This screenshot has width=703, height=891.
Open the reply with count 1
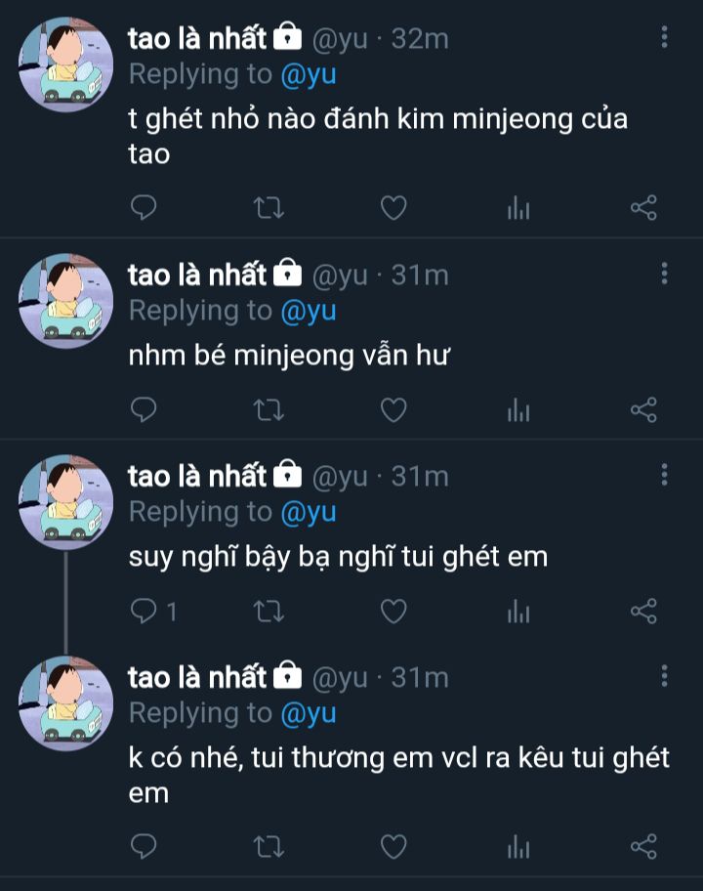(153, 612)
